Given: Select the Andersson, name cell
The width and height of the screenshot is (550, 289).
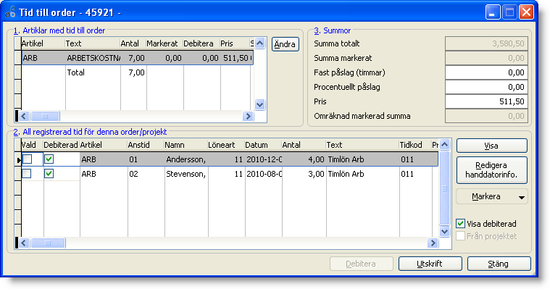Looking at the screenshot, I should [x=186, y=159].
